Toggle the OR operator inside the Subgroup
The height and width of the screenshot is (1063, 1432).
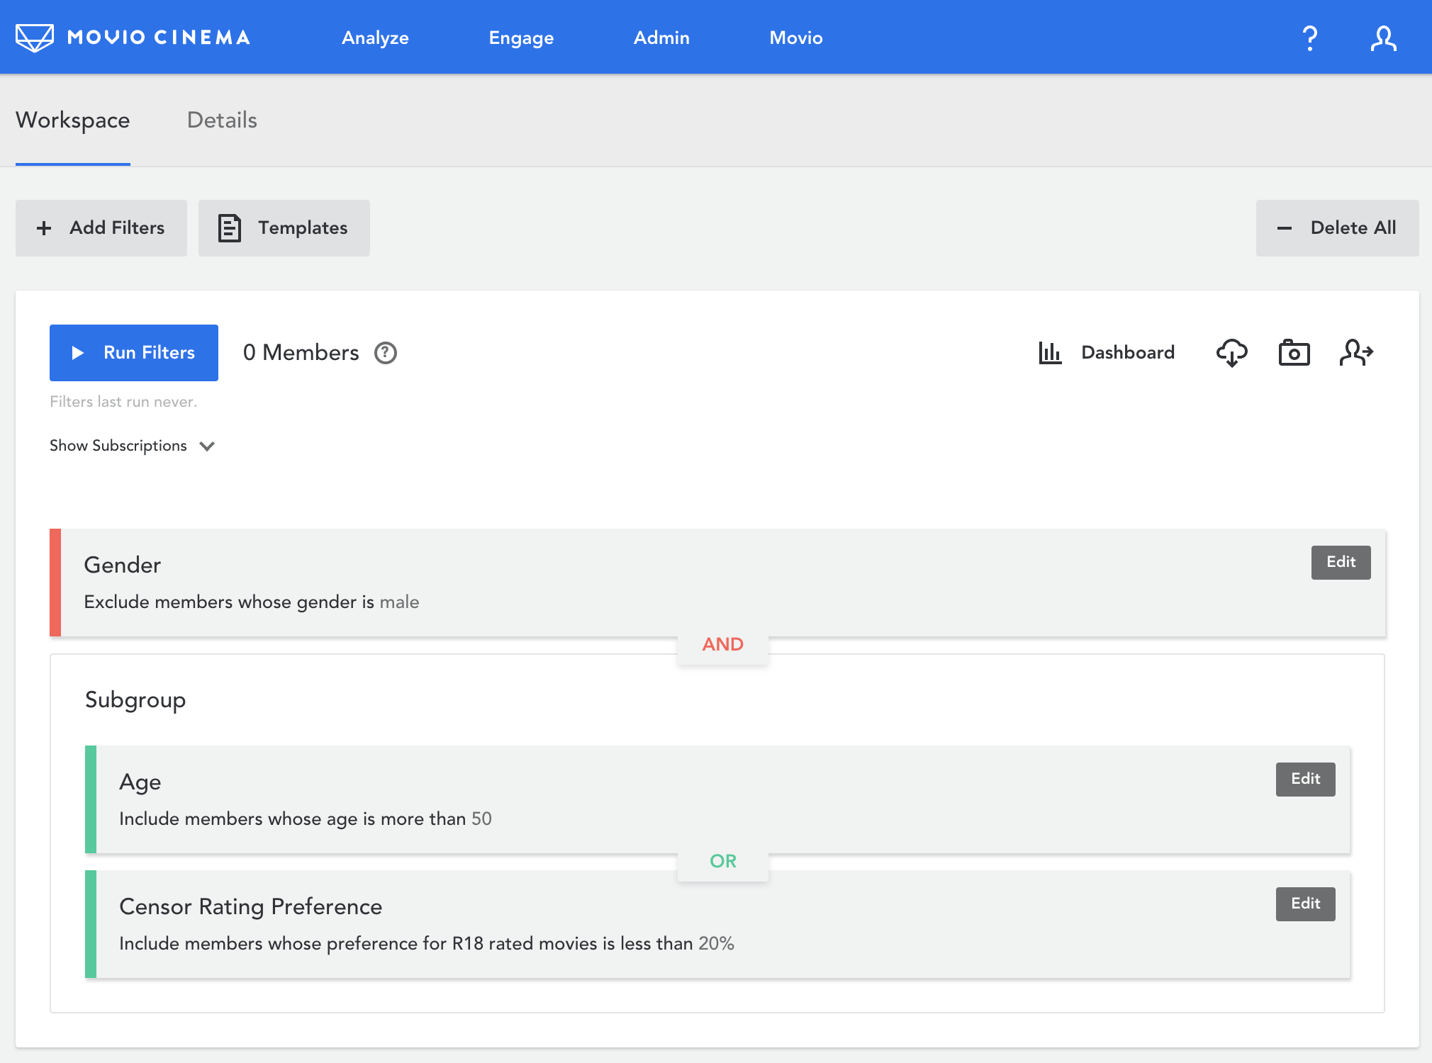pos(723,861)
